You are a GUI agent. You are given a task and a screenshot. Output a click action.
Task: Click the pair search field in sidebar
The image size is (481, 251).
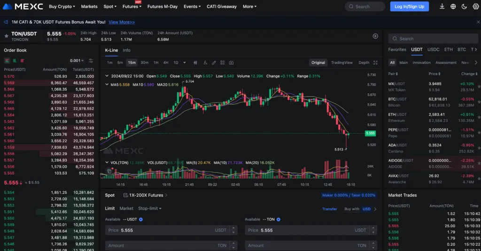point(432,38)
